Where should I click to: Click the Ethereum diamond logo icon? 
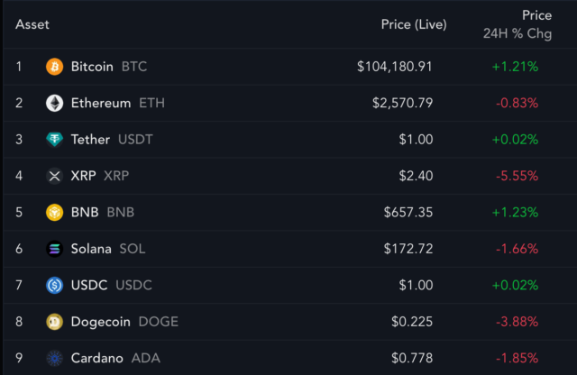[54, 103]
